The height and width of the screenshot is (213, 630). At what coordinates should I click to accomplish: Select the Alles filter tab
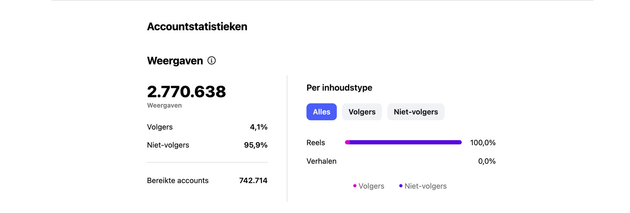click(x=321, y=112)
